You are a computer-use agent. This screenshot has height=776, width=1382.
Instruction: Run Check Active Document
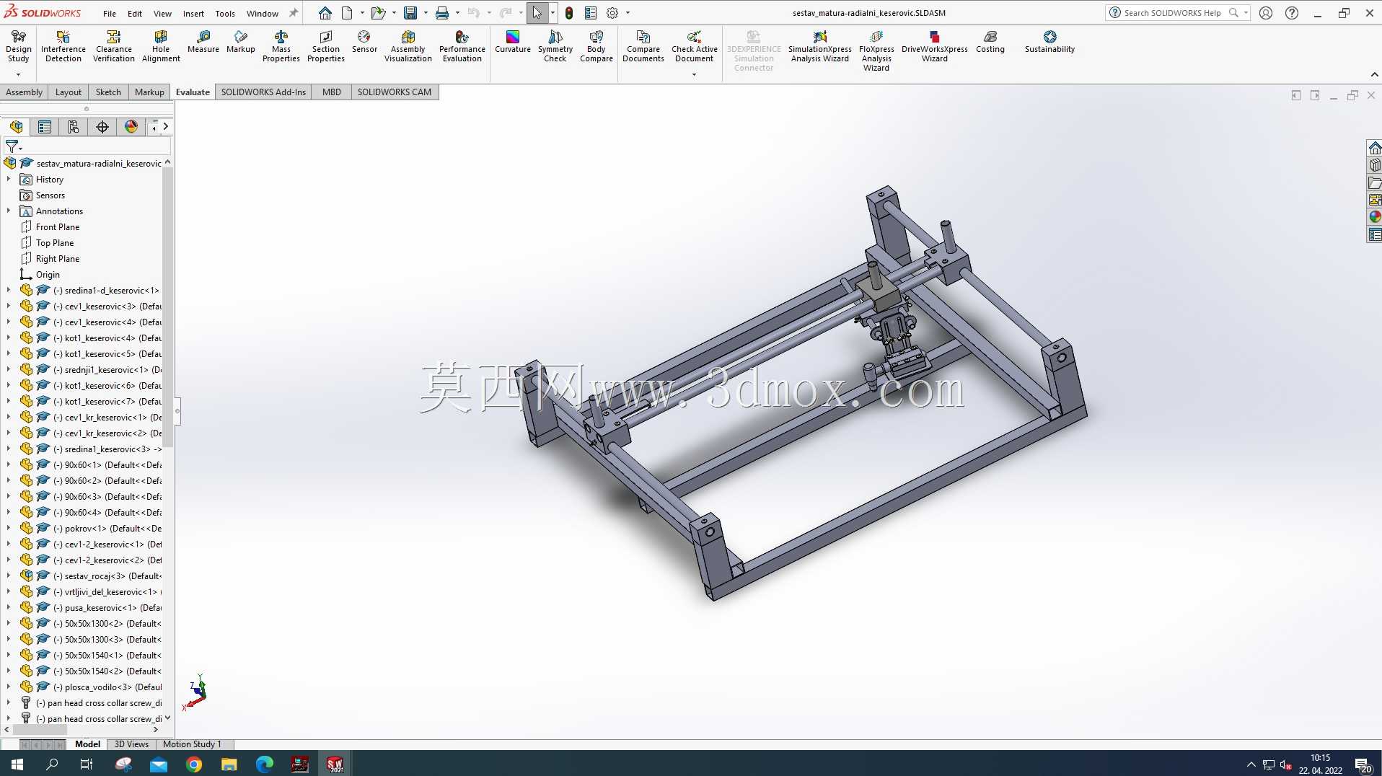coord(695,46)
